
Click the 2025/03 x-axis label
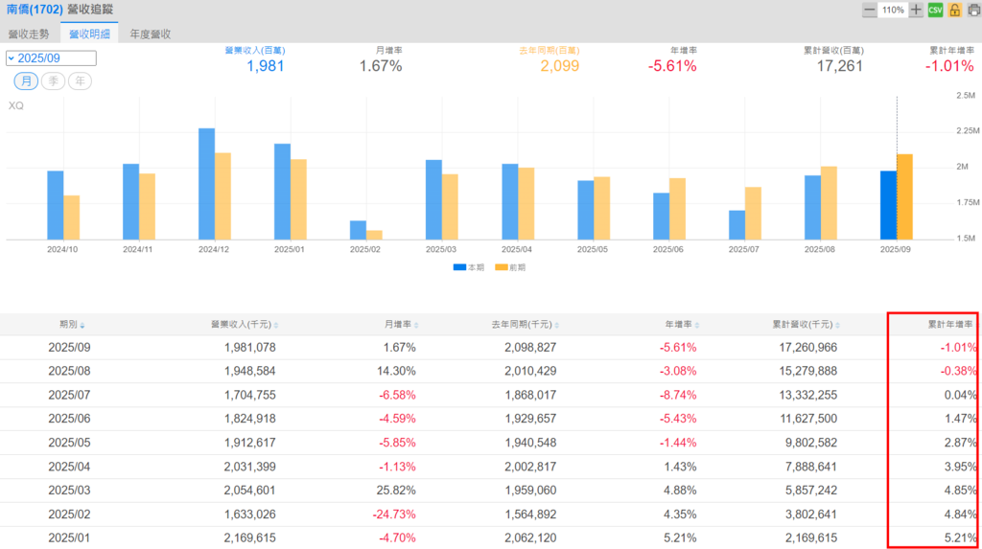pos(441,249)
